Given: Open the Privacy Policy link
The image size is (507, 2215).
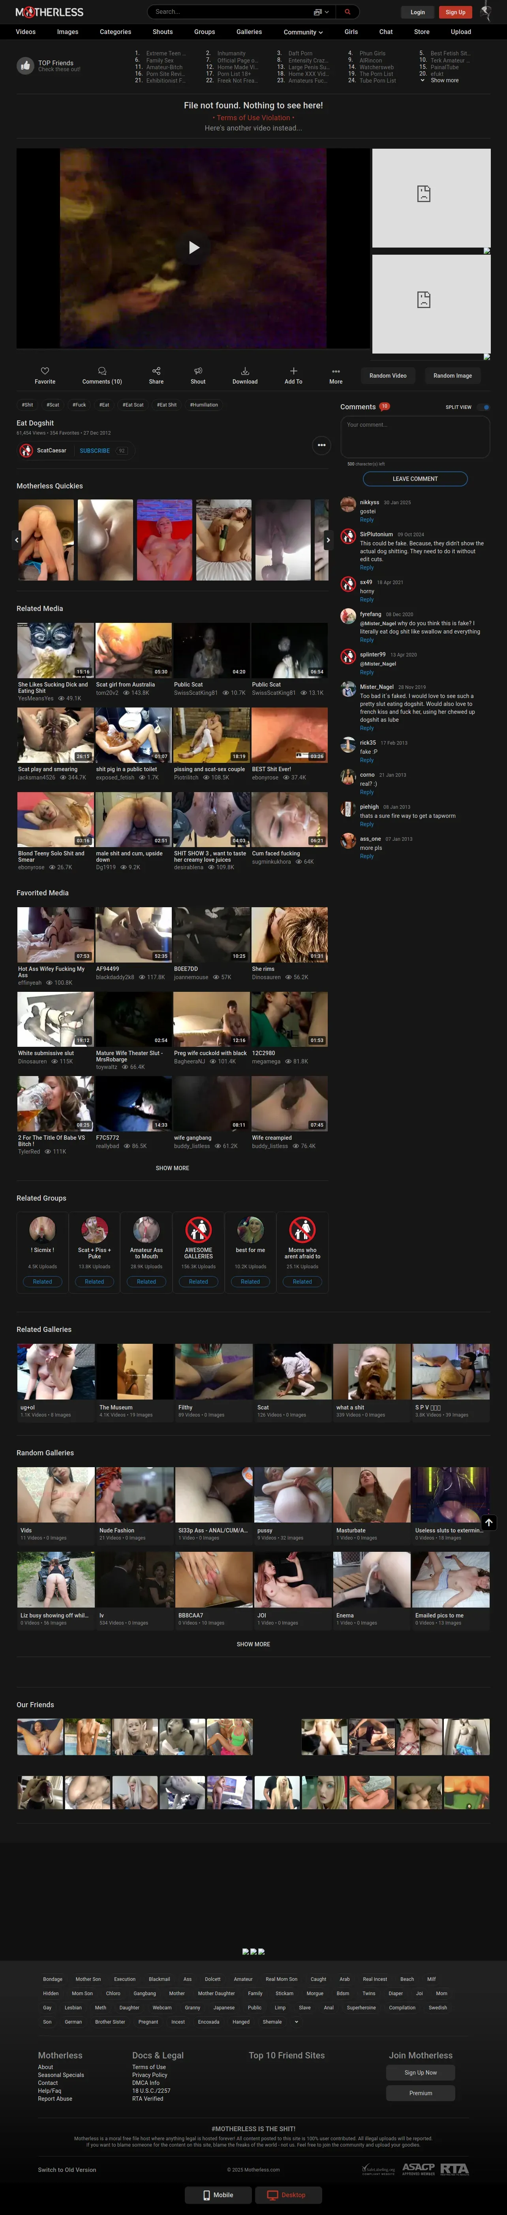Looking at the screenshot, I should [x=149, y=2075].
